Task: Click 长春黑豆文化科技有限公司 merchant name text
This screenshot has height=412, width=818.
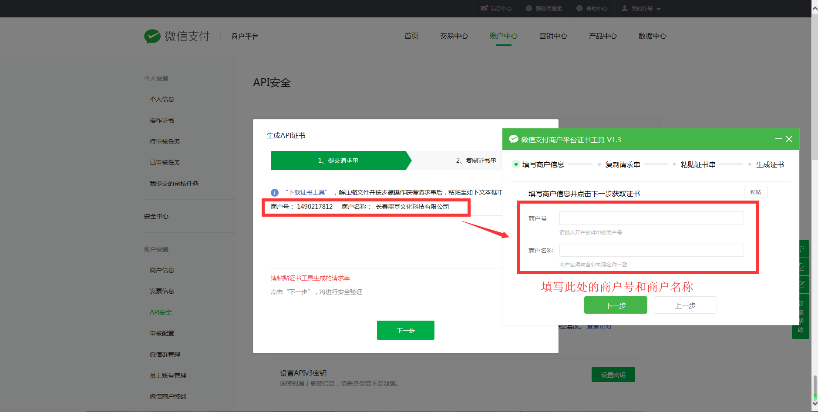Action: pos(412,207)
